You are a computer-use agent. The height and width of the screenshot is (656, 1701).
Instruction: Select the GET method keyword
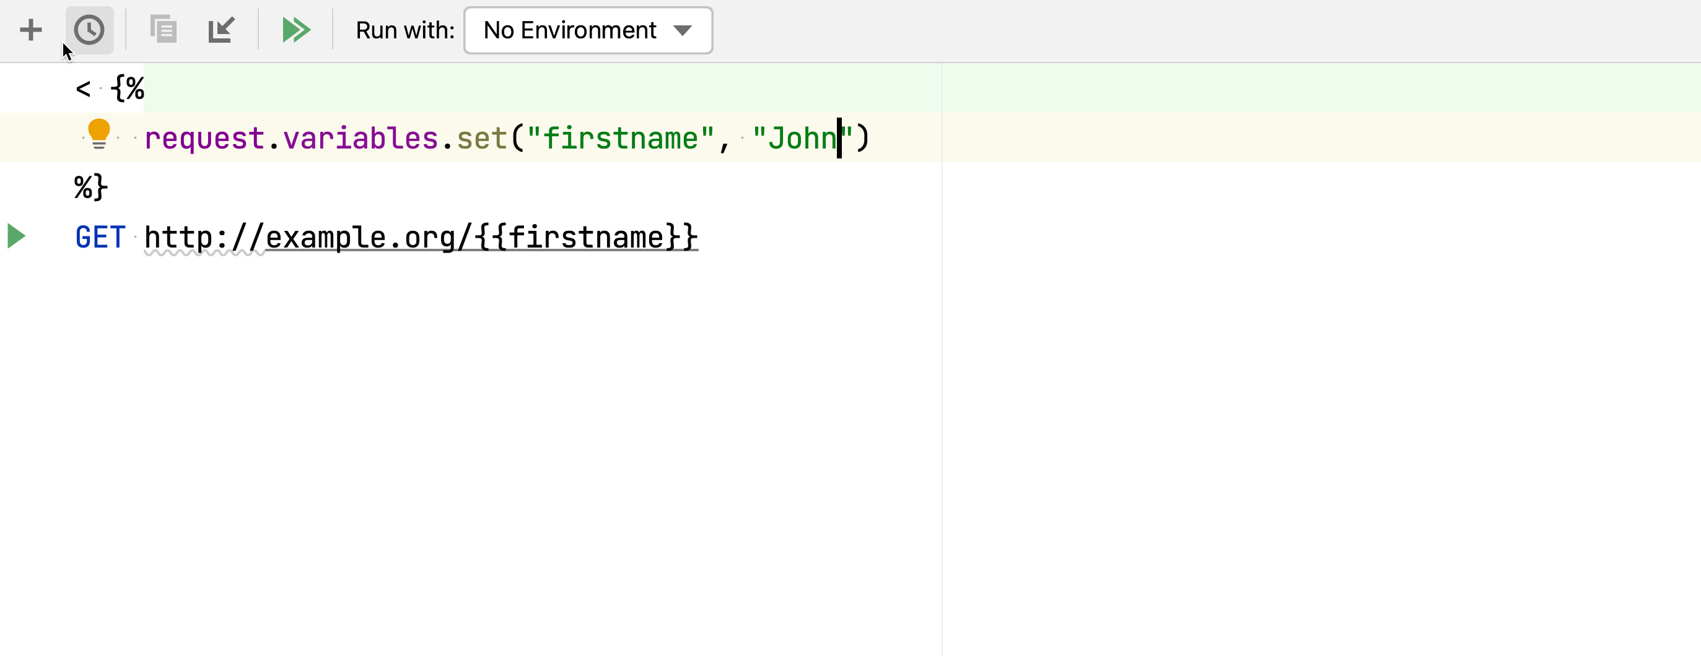coord(100,236)
